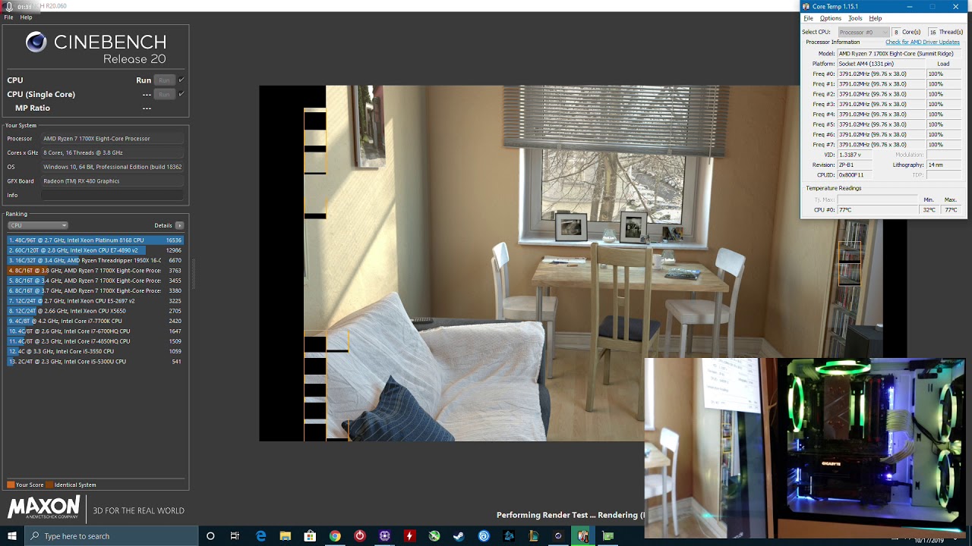Click the Freq #0 value in Core Temp
This screenshot has width=972, height=546.
click(x=881, y=74)
